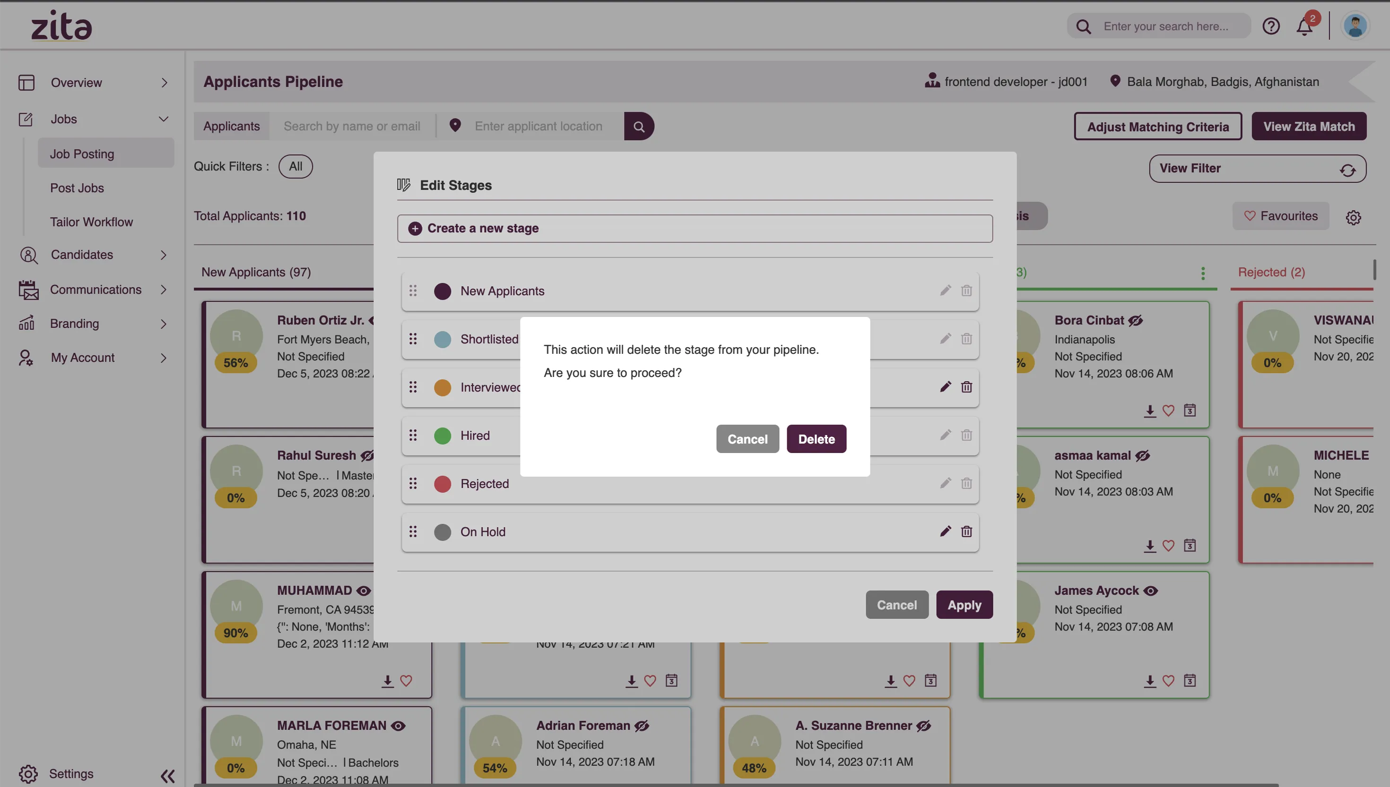
Task: Edit the Hired stage name
Action: (946, 435)
